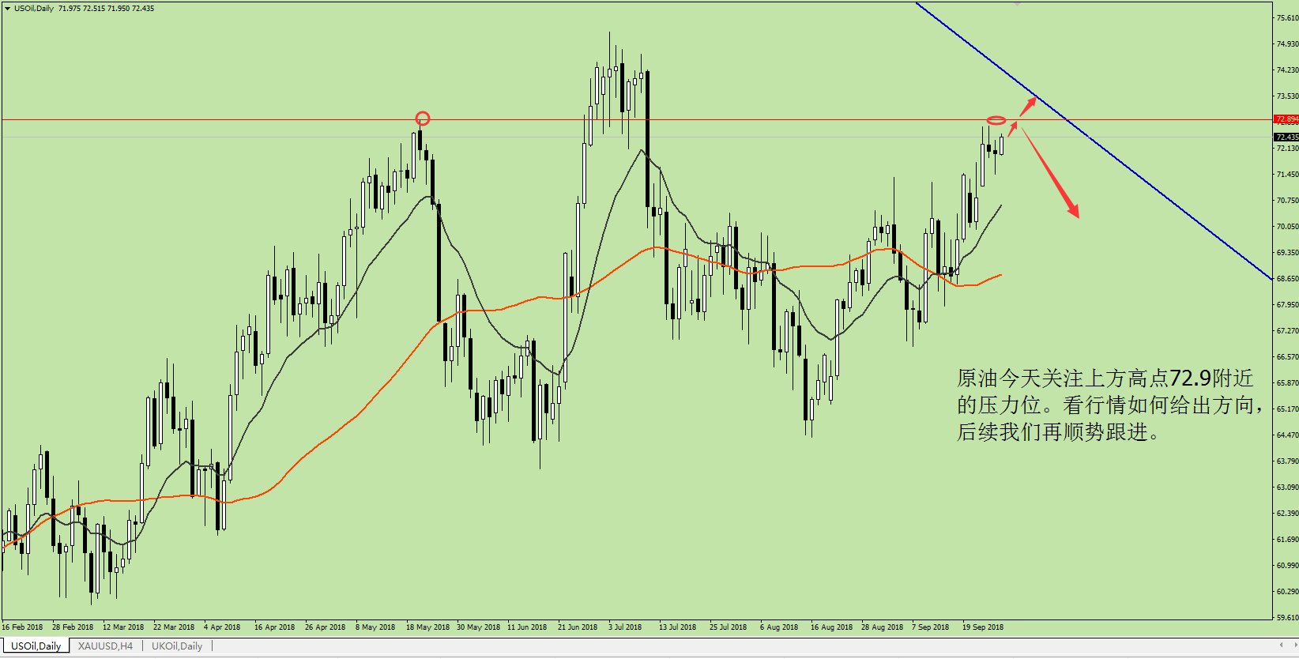Screen dimensions: 1299x659
Task: Click the 63.090 price axis label
Action: (1287, 488)
